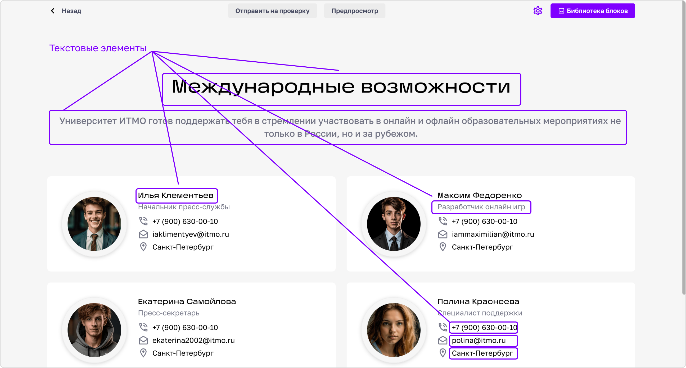Open settings gear icon
Screen dimensions: 686x368
pos(538,11)
